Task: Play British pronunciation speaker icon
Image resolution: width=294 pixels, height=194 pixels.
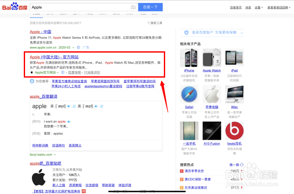Action: coord(69,106)
